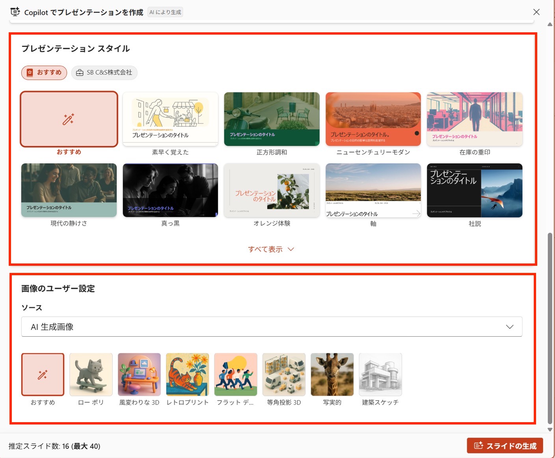Choose the ニューセンチュリーモダン style thumbnail
This screenshot has width=555, height=458.
pos(373,119)
